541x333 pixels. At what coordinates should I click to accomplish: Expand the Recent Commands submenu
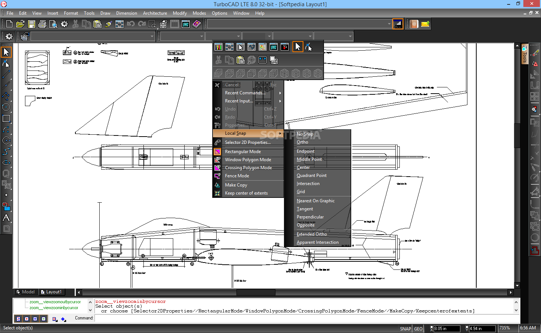click(248, 93)
